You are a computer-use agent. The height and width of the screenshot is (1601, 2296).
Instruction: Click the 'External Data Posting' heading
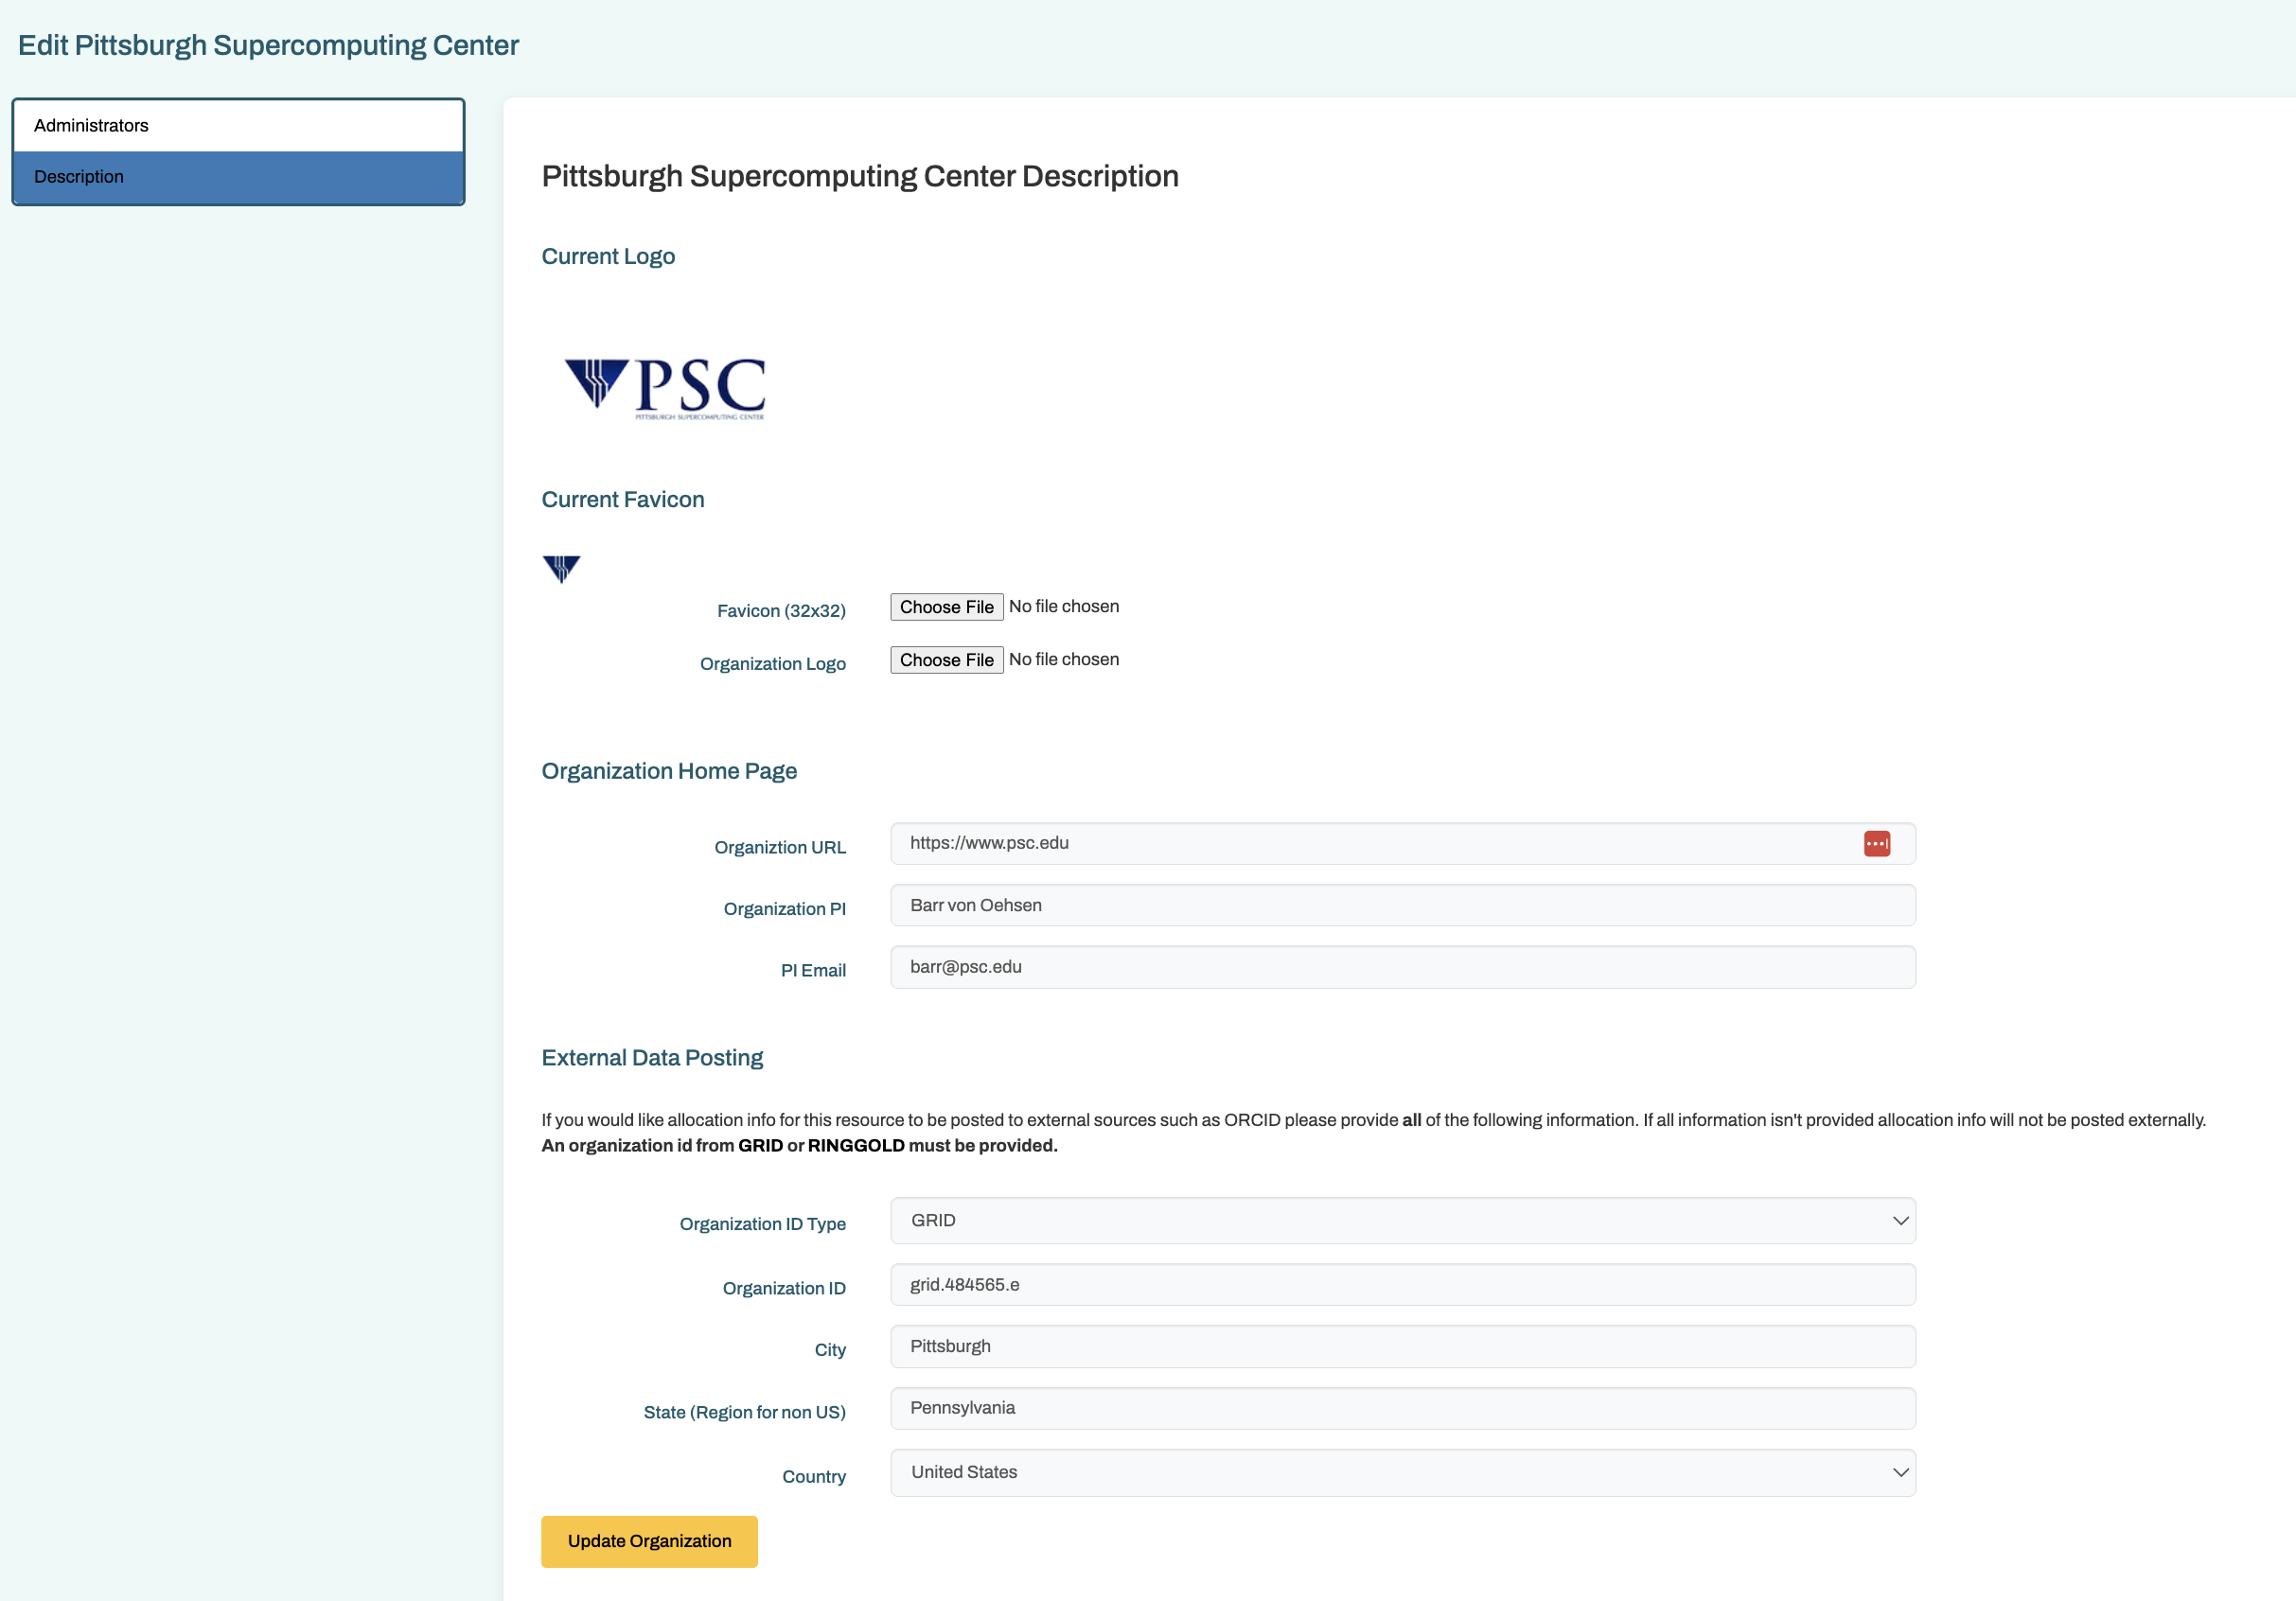pos(652,1058)
